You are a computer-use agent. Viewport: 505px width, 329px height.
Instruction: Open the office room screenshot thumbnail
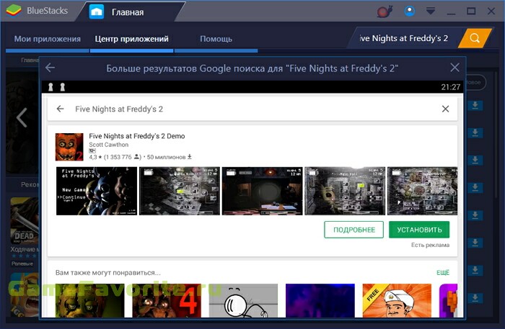point(262,191)
